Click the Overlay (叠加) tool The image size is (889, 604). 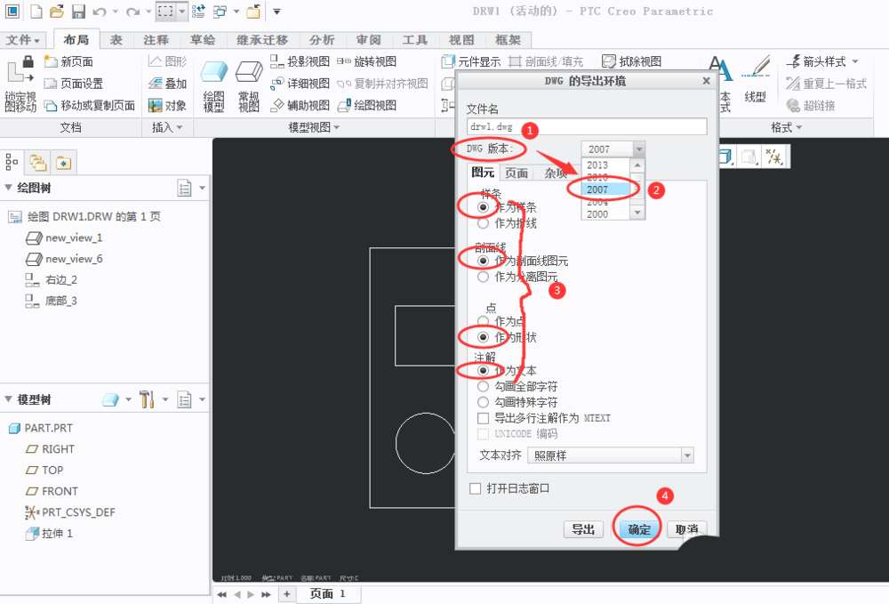coord(167,84)
